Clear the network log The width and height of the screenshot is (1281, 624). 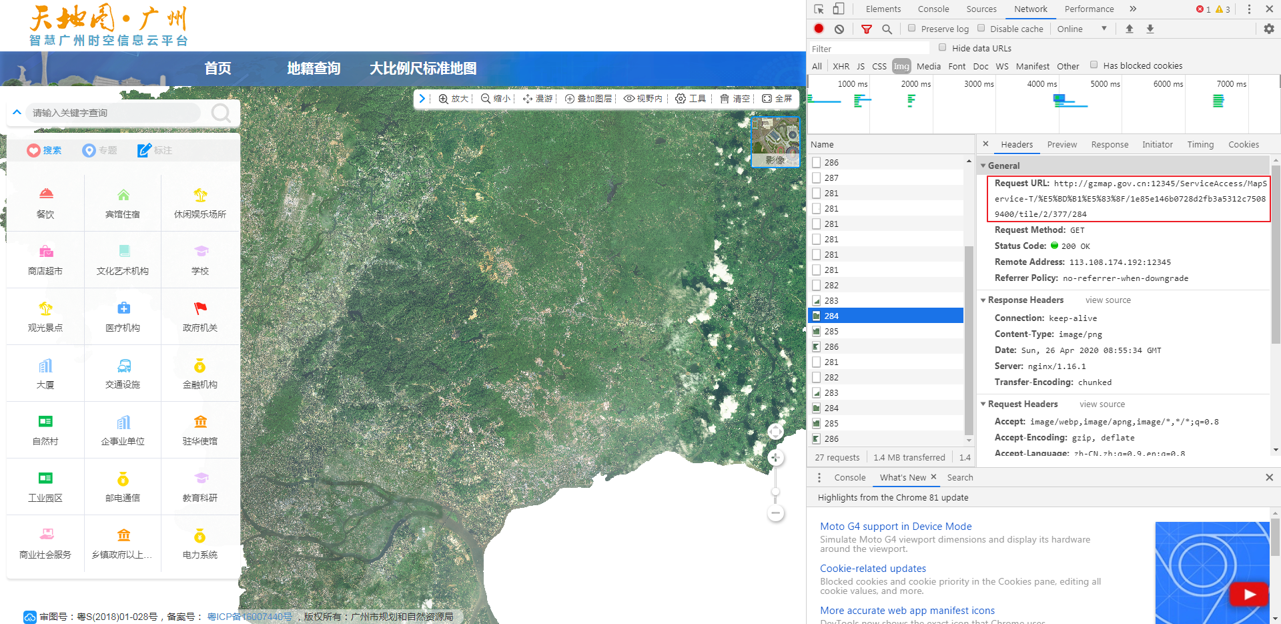[839, 29]
